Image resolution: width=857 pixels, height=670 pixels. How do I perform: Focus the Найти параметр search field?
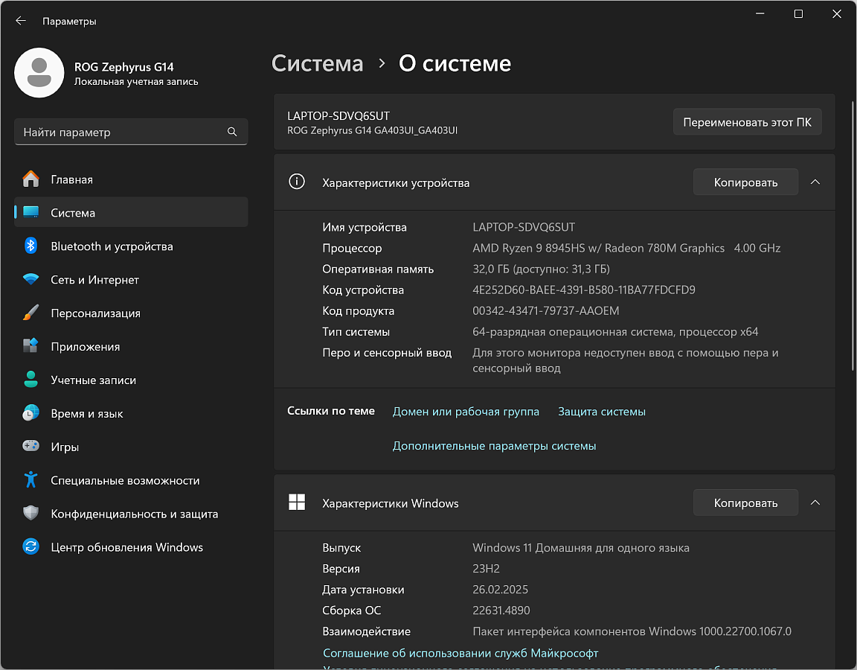coord(131,132)
